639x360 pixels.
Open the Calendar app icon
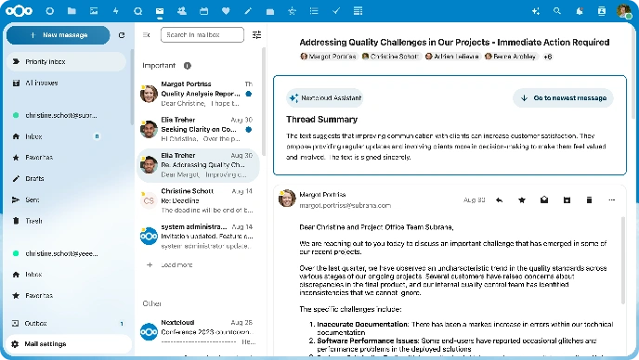coord(203,11)
